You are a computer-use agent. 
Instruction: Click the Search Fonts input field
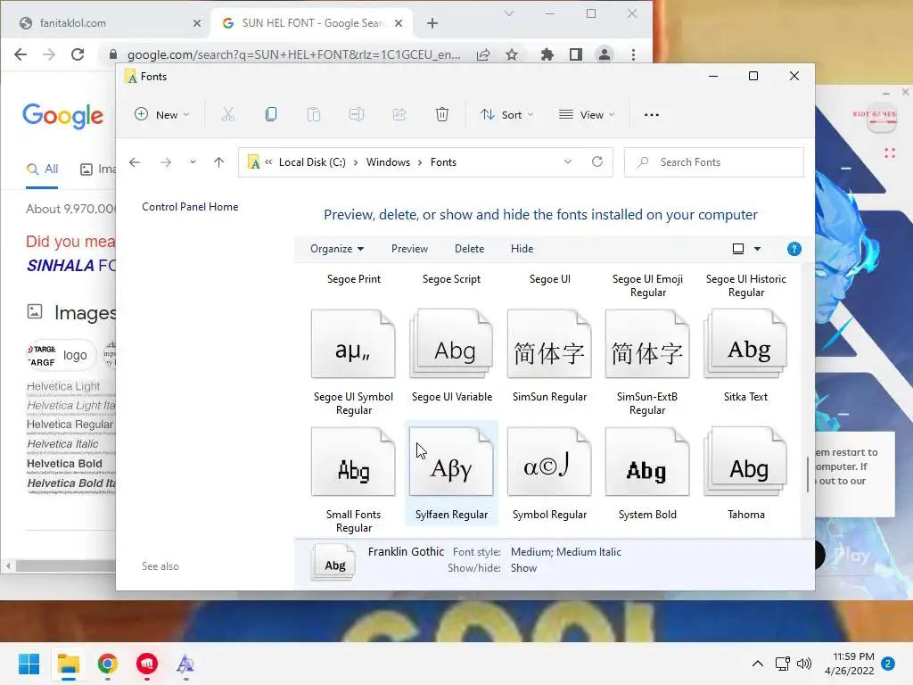(x=714, y=162)
